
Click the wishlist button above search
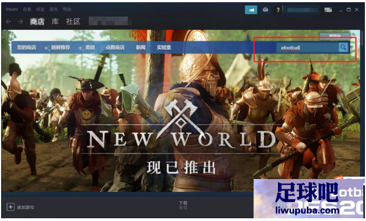point(334,35)
